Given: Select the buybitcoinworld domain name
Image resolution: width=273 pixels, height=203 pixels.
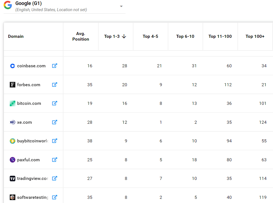Looking at the screenshot, I should 33,141.
